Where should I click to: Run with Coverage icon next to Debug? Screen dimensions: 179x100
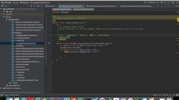[165, 2]
